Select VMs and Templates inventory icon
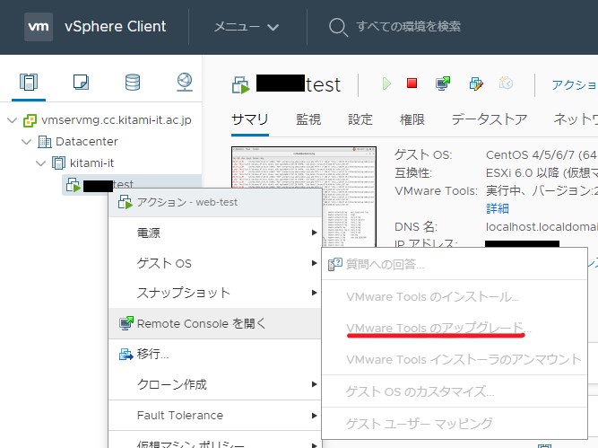This screenshot has width=598, height=448. coord(81,82)
